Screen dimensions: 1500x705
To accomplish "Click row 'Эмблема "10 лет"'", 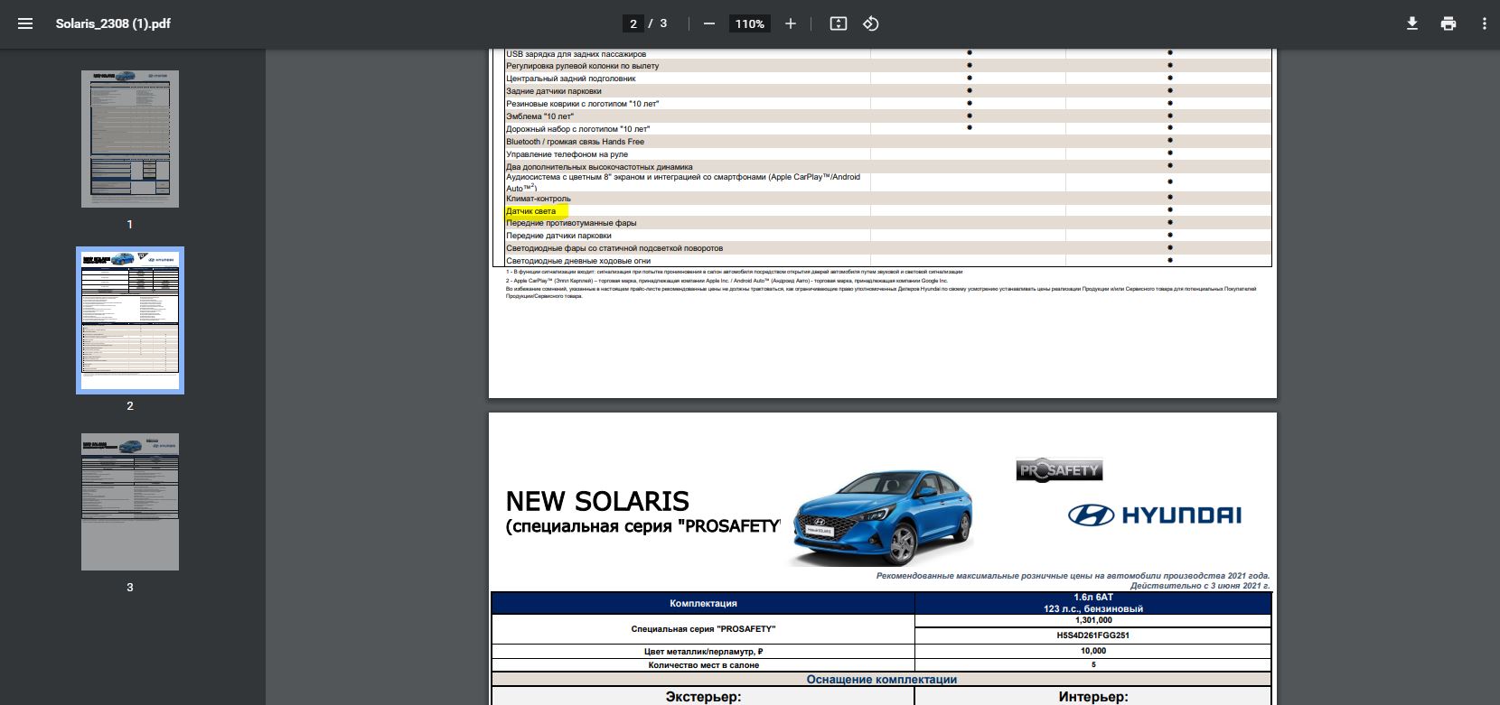I will tap(887, 116).
